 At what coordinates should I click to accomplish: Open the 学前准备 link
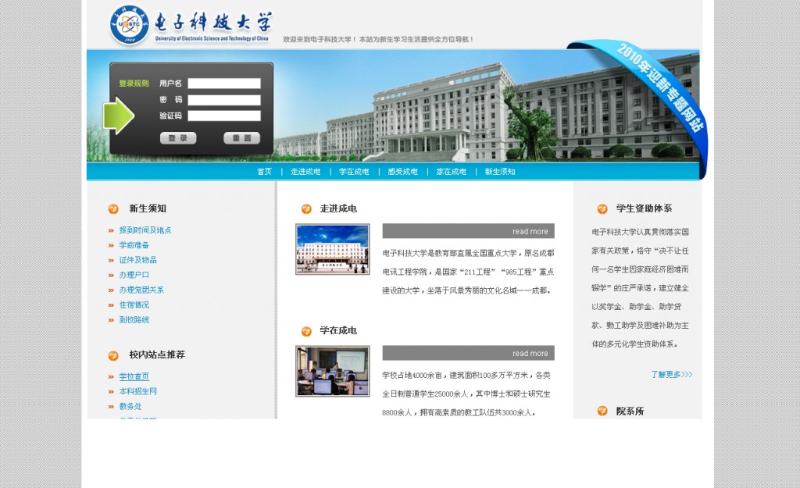coord(134,245)
